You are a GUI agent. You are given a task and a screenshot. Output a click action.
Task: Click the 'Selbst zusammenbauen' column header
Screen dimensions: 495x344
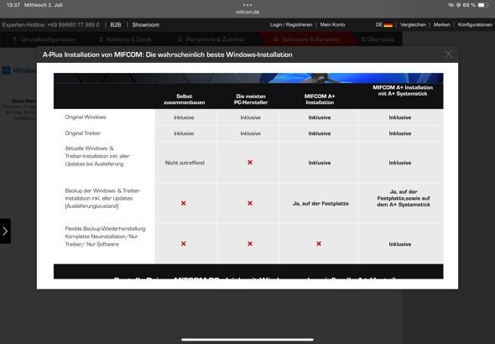click(185, 99)
